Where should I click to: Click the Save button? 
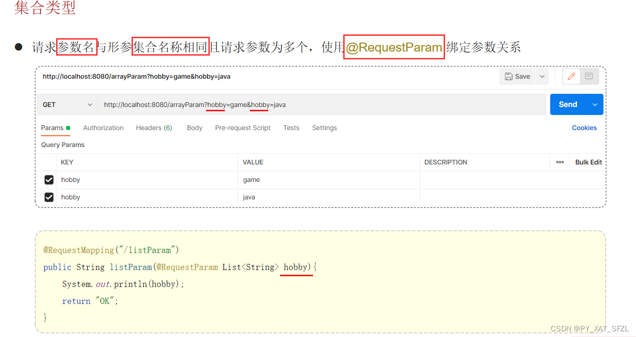(517, 76)
